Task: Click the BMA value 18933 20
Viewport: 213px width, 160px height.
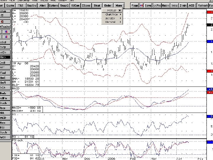Action: click(x=32, y=79)
